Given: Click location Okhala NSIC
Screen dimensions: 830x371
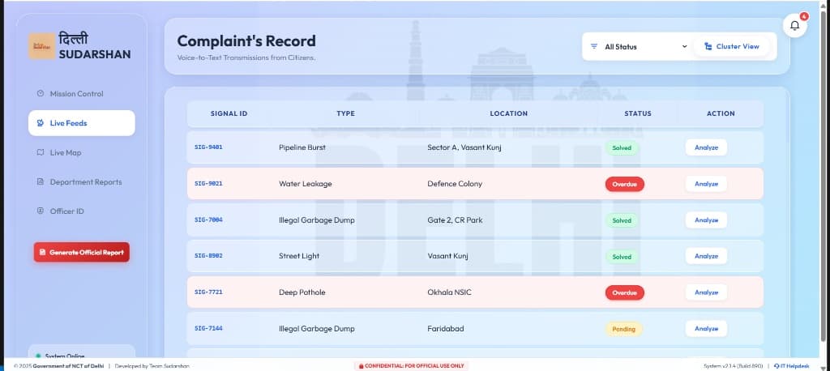Looking at the screenshot, I should (449, 292).
